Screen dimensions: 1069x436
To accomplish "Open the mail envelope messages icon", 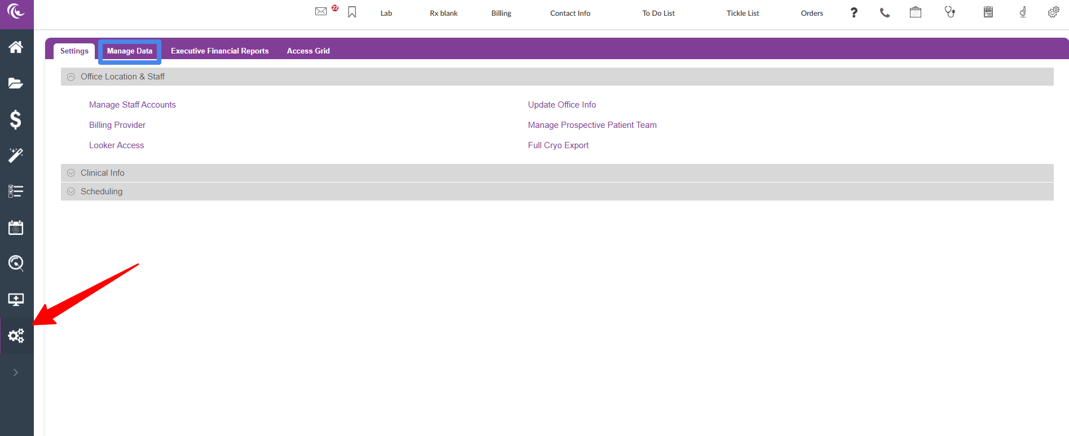I will click(x=321, y=11).
